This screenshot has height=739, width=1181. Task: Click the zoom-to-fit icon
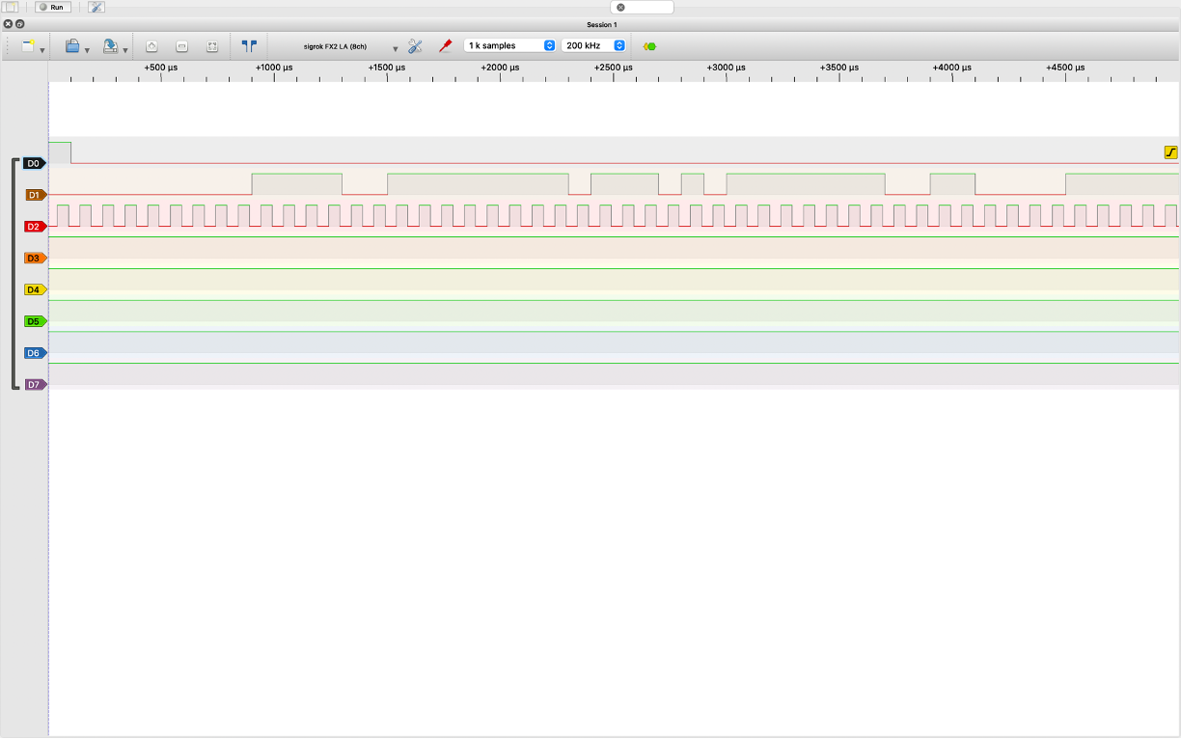pyautogui.click(x=212, y=45)
